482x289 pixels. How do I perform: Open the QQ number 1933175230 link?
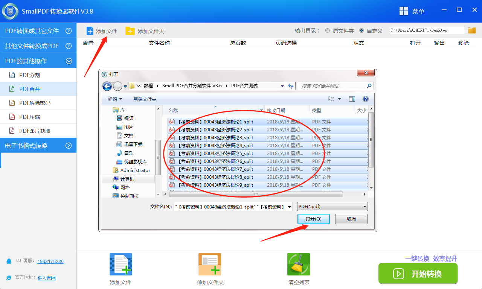[x=50, y=261]
